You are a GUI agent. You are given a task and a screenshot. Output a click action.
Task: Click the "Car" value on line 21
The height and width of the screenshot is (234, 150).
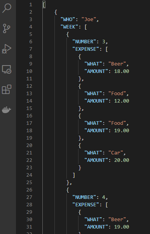tap(116, 153)
